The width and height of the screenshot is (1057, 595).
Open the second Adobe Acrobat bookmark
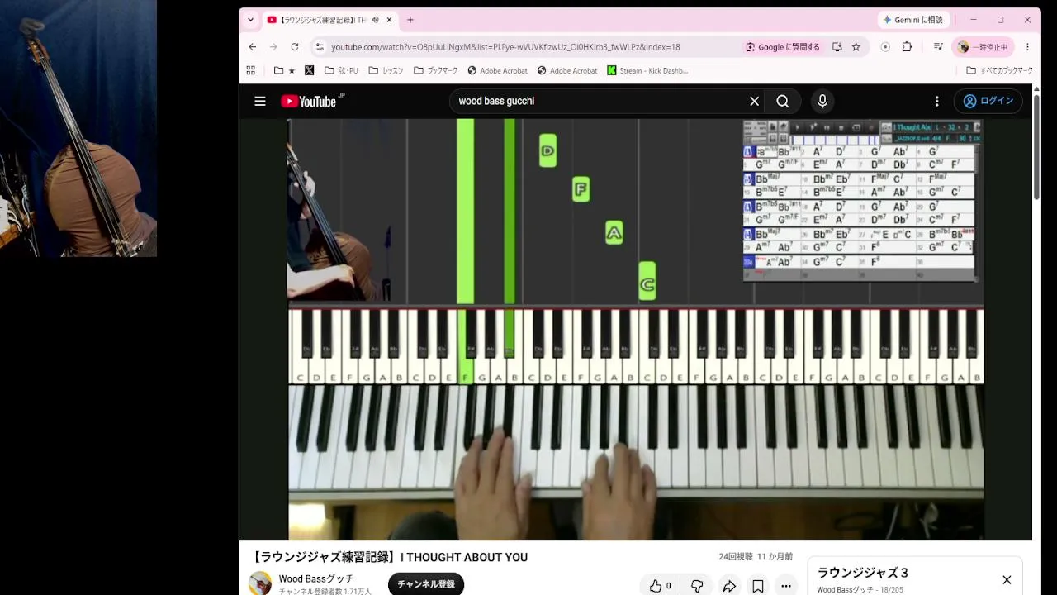(567, 70)
